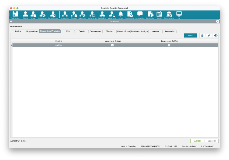Switch to the POS tab

[68, 31]
